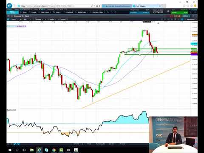This screenshot has height=153, width=204.
Task: Click the second blue drawing tool at bottom-left
Action: point(18,144)
